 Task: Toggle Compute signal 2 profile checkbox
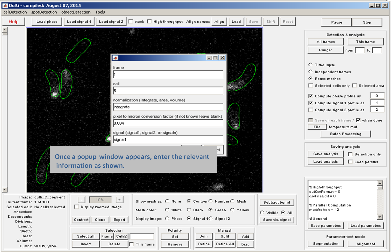pos(311,110)
